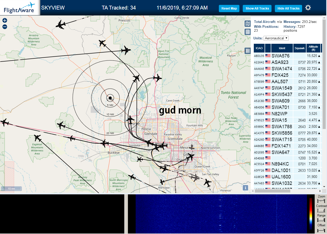Viewport: 327px width, 234px height.
Task: Click the ICAO code AD1E05
Action: [259, 152]
